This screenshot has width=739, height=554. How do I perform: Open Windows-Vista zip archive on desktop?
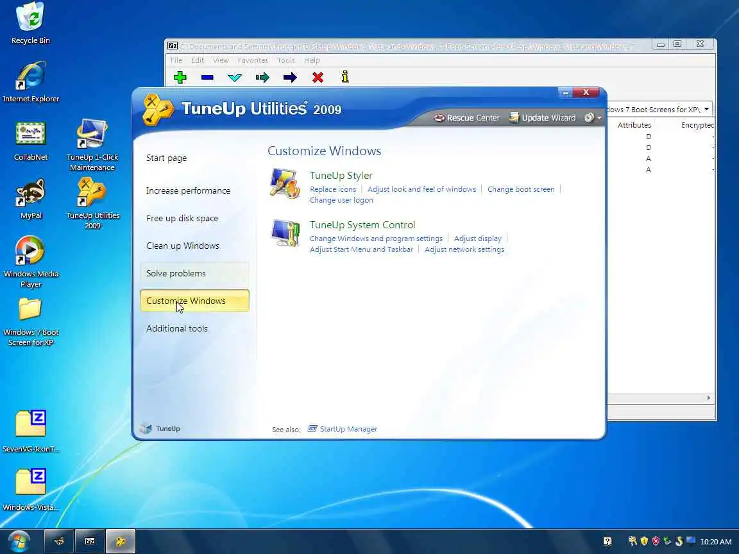[x=31, y=489]
